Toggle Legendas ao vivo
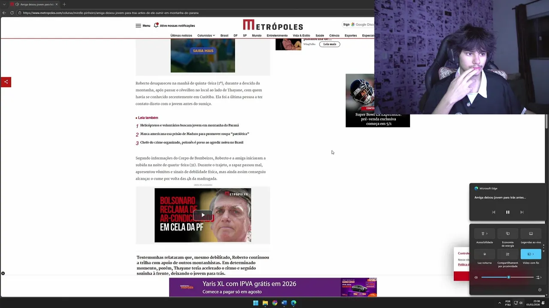549x308 pixels. 531,234
